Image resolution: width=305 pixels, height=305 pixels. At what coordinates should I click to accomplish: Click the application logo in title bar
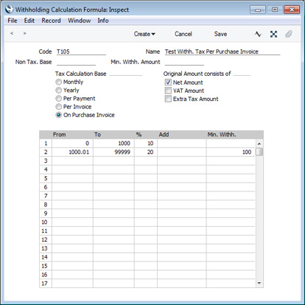(x=10, y=10)
